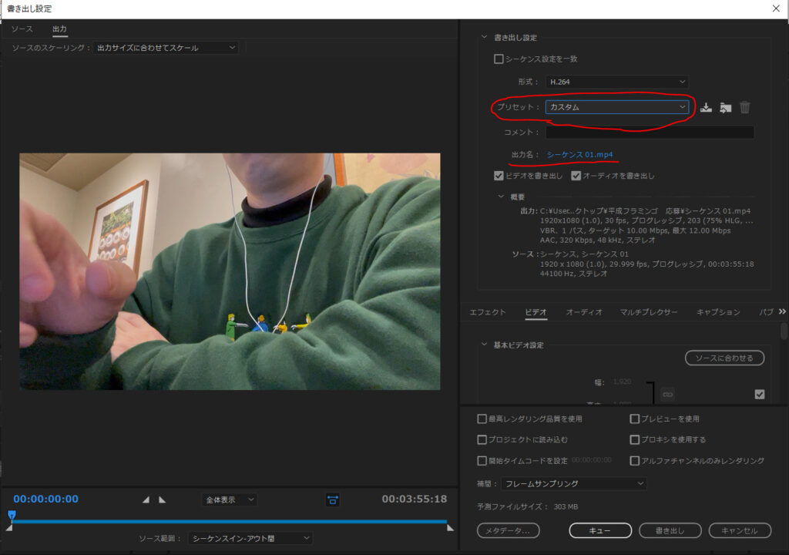Click the import preset icon

725,107
